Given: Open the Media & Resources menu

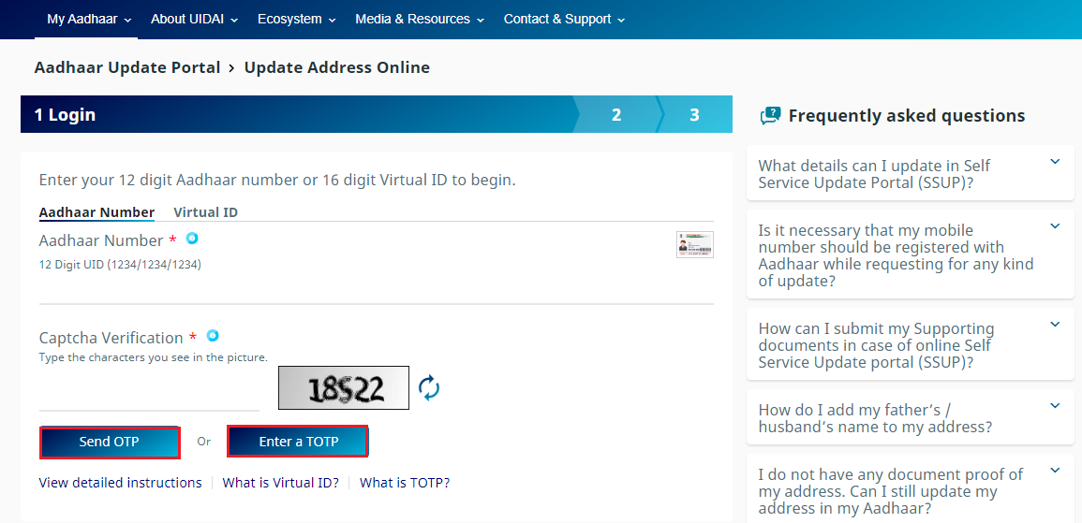Looking at the screenshot, I should [420, 20].
